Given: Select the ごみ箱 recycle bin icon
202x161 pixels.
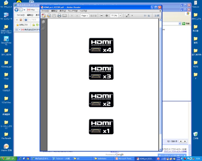Looking at the screenshot, I should pos(196,135).
